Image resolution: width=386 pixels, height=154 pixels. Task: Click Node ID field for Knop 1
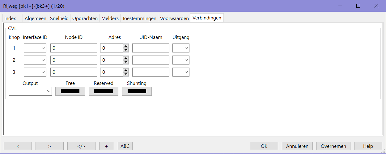point(74,48)
